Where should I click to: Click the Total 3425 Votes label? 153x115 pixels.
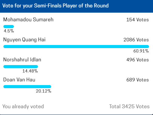[x=129, y=106]
